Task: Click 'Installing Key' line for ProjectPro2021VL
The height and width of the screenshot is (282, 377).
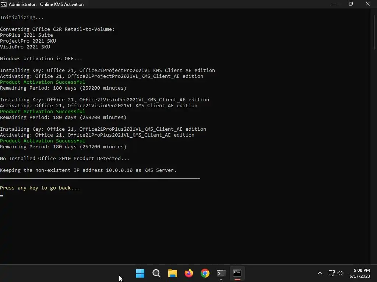Action: pos(108,70)
